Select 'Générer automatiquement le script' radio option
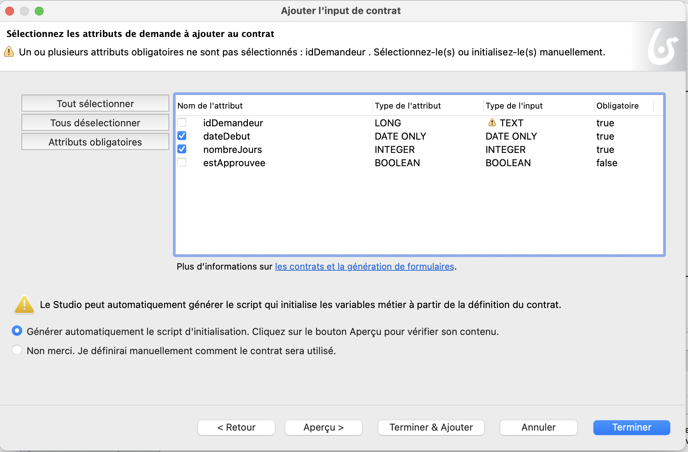 tap(17, 331)
